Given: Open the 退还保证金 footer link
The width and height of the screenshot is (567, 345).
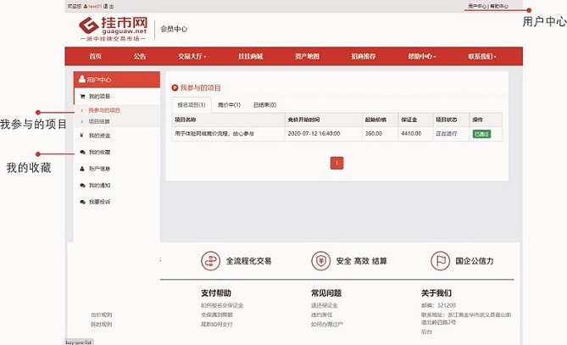Looking at the screenshot, I should pos(325,305).
